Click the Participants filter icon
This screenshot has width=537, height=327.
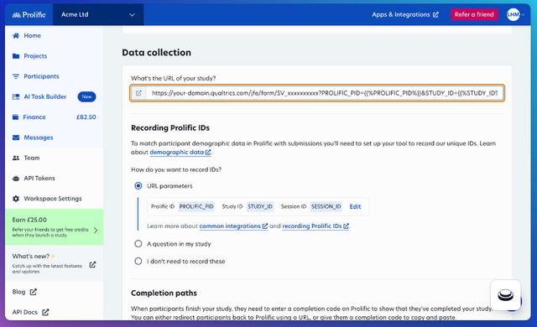coord(16,76)
